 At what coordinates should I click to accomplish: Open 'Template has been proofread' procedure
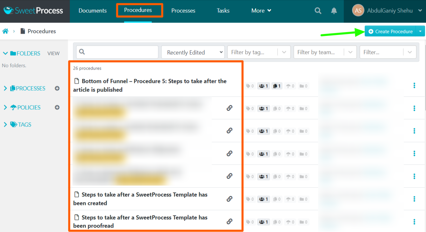click(140, 221)
